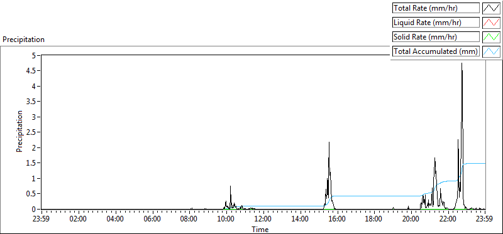Click the Precipitation graph caption
This screenshot has height=234, width=503.
click(24, 40)
